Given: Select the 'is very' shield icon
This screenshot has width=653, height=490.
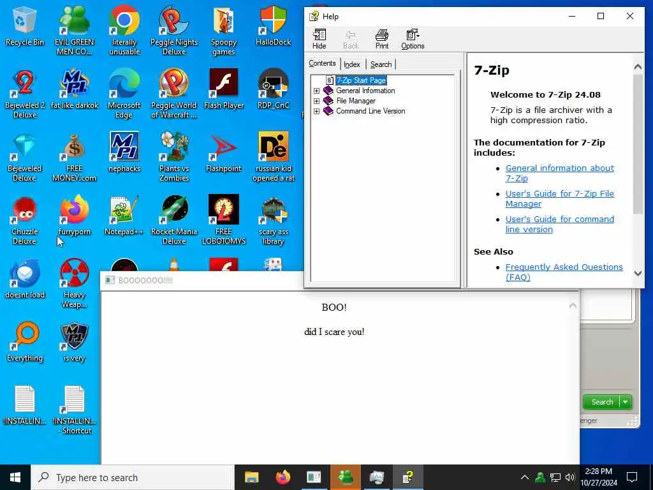Looking at the screenshot, I should 75,342.
